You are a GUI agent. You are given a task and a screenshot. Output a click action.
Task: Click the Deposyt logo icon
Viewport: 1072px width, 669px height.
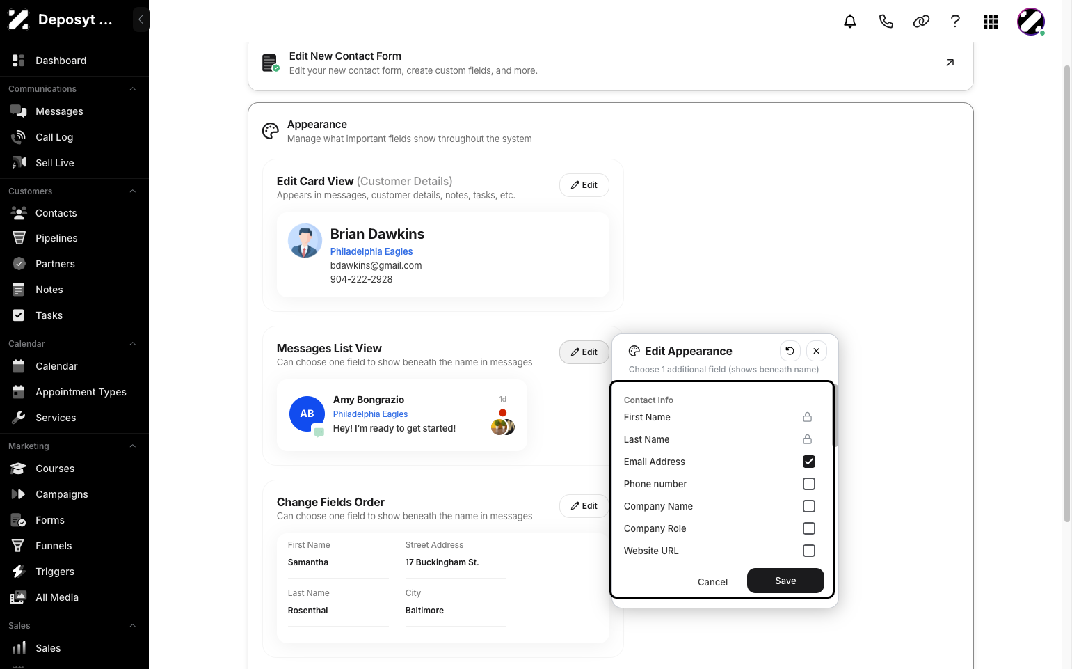coord(19,19)
